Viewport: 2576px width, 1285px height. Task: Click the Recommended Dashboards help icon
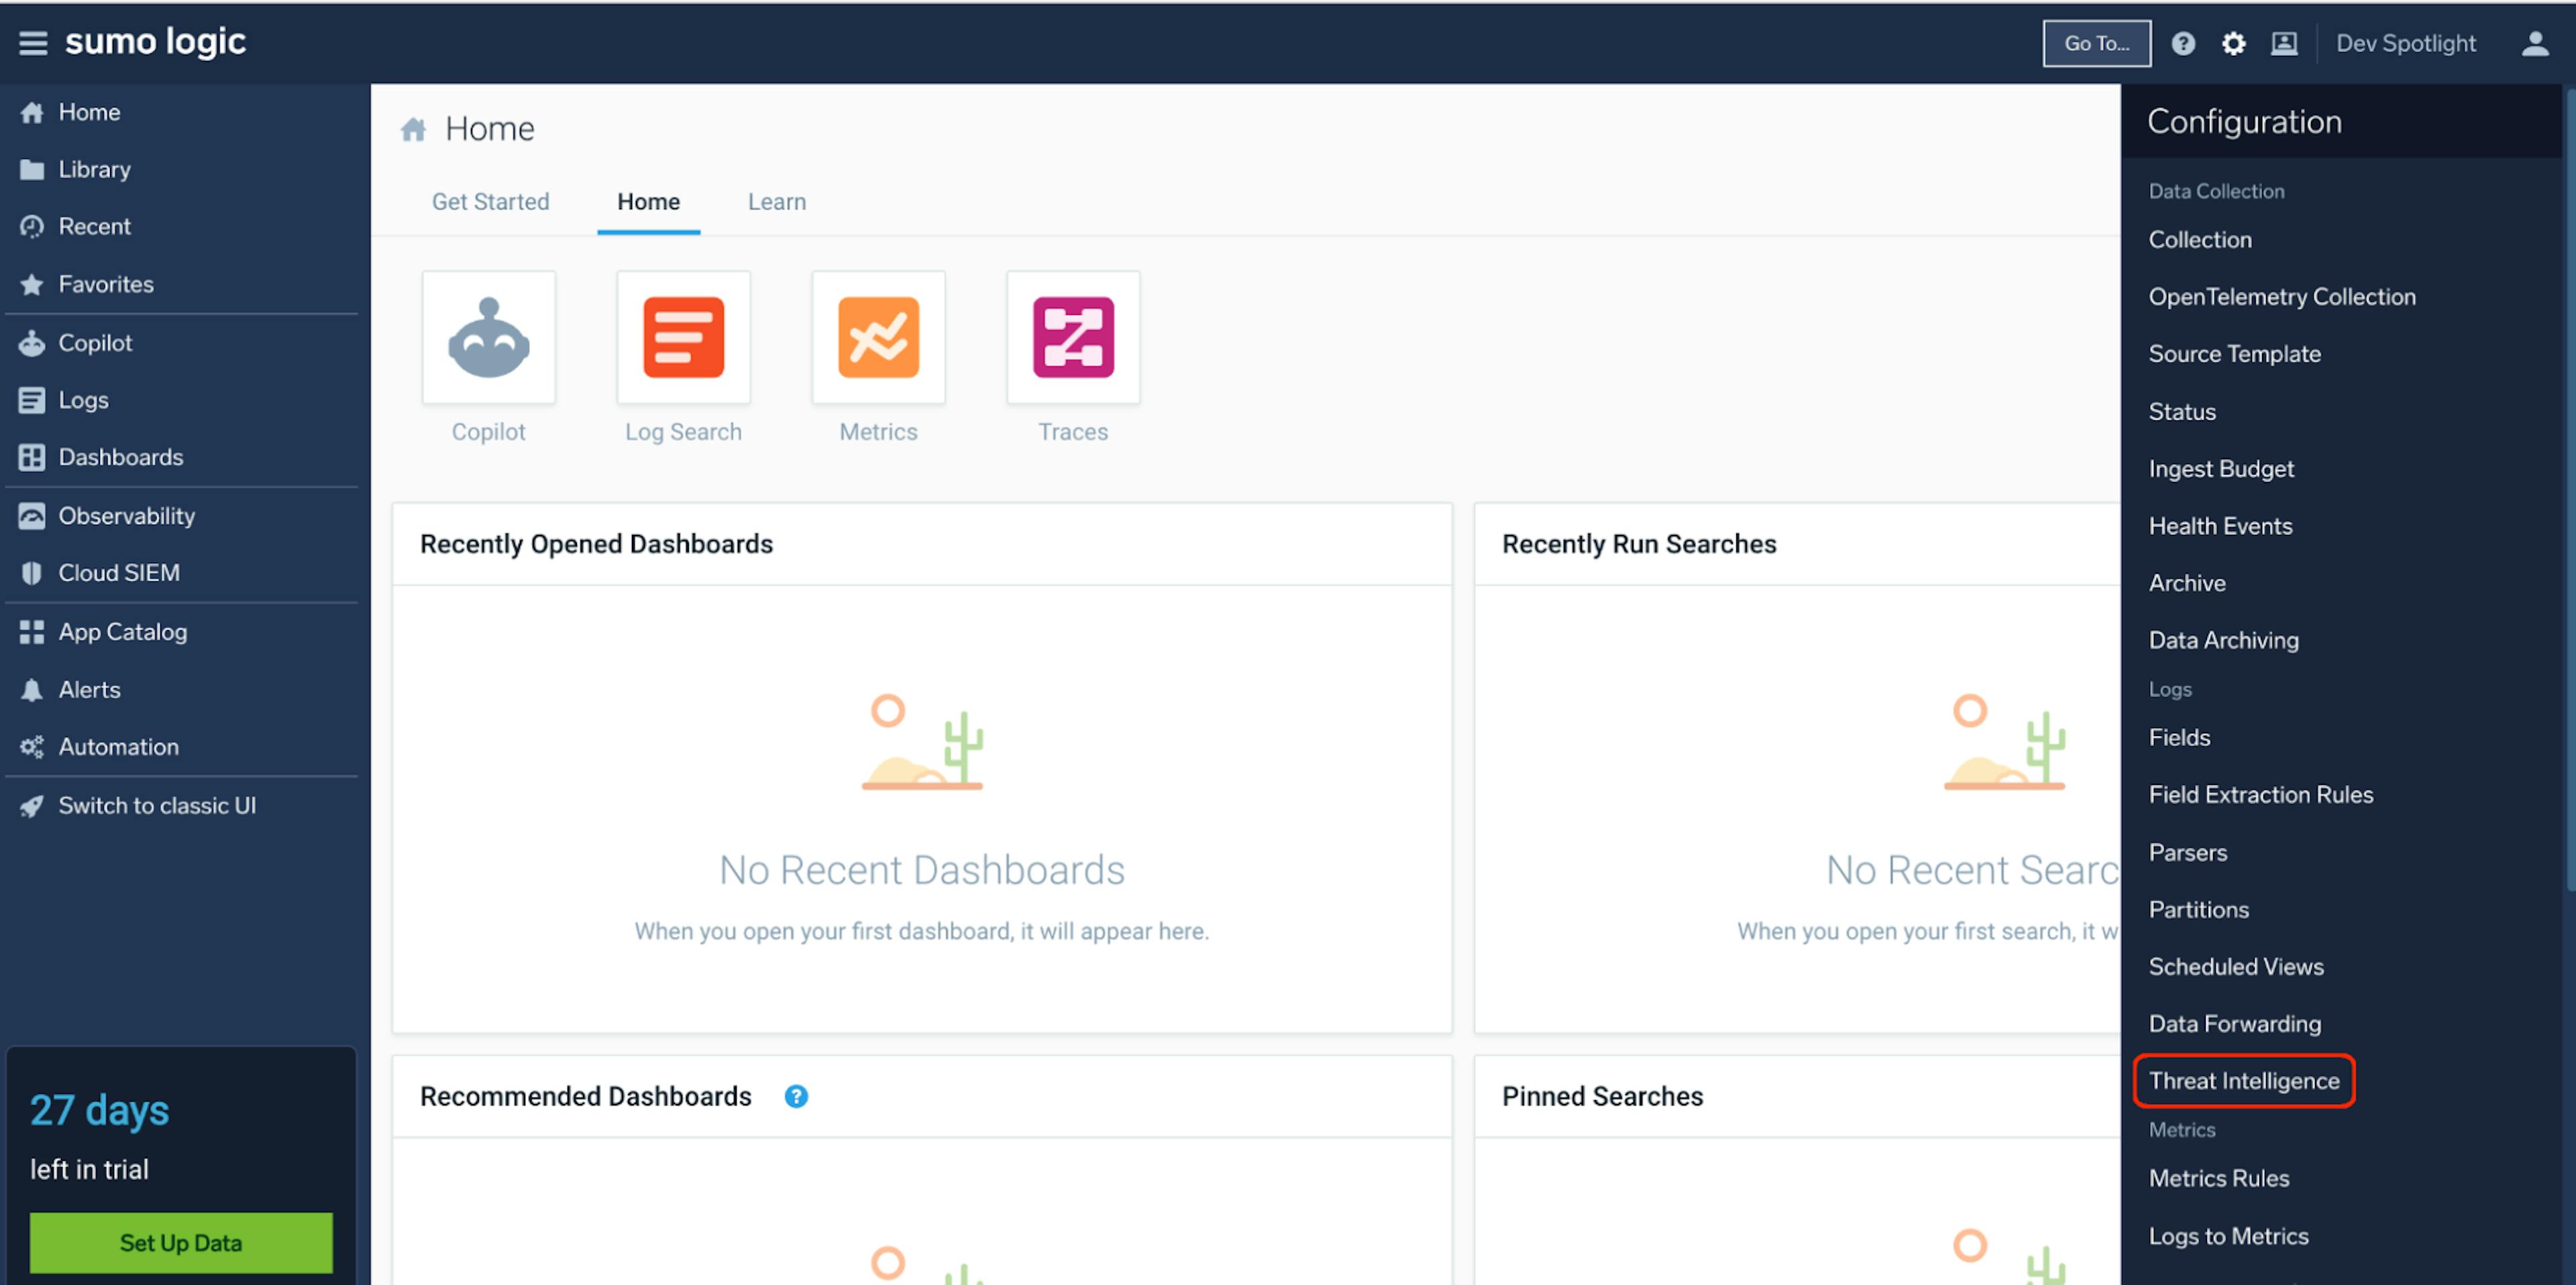pyautogui.click(x=796, y=1096)
